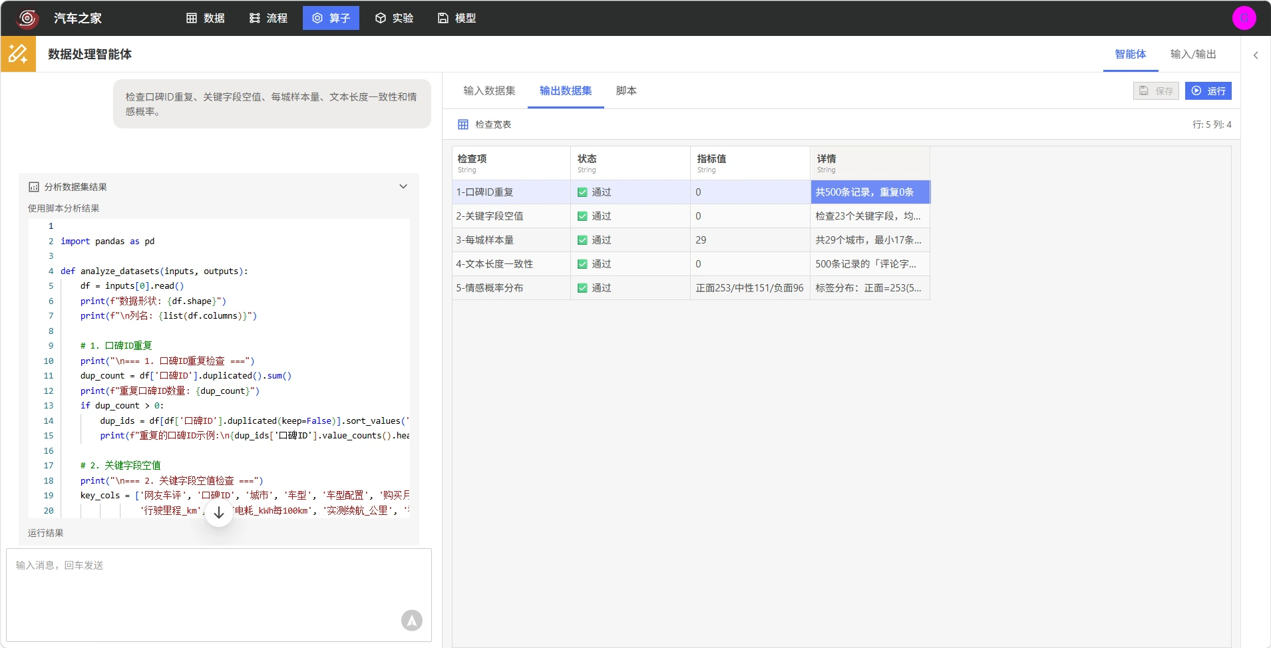The height and width of the screenshot is (648, 1271).
Task: Select the 3-每城样本量 cell
Action: click(x=511, y=240)
